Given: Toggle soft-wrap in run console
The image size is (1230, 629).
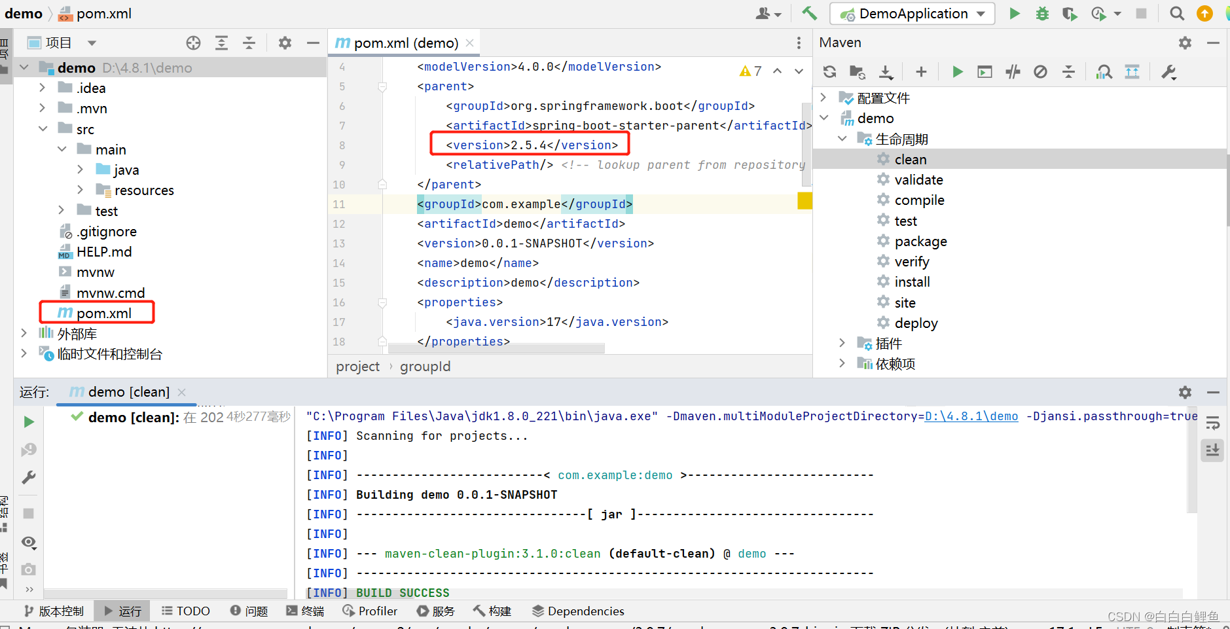Looking at the screenshot, I should (x=1212, y=423).
